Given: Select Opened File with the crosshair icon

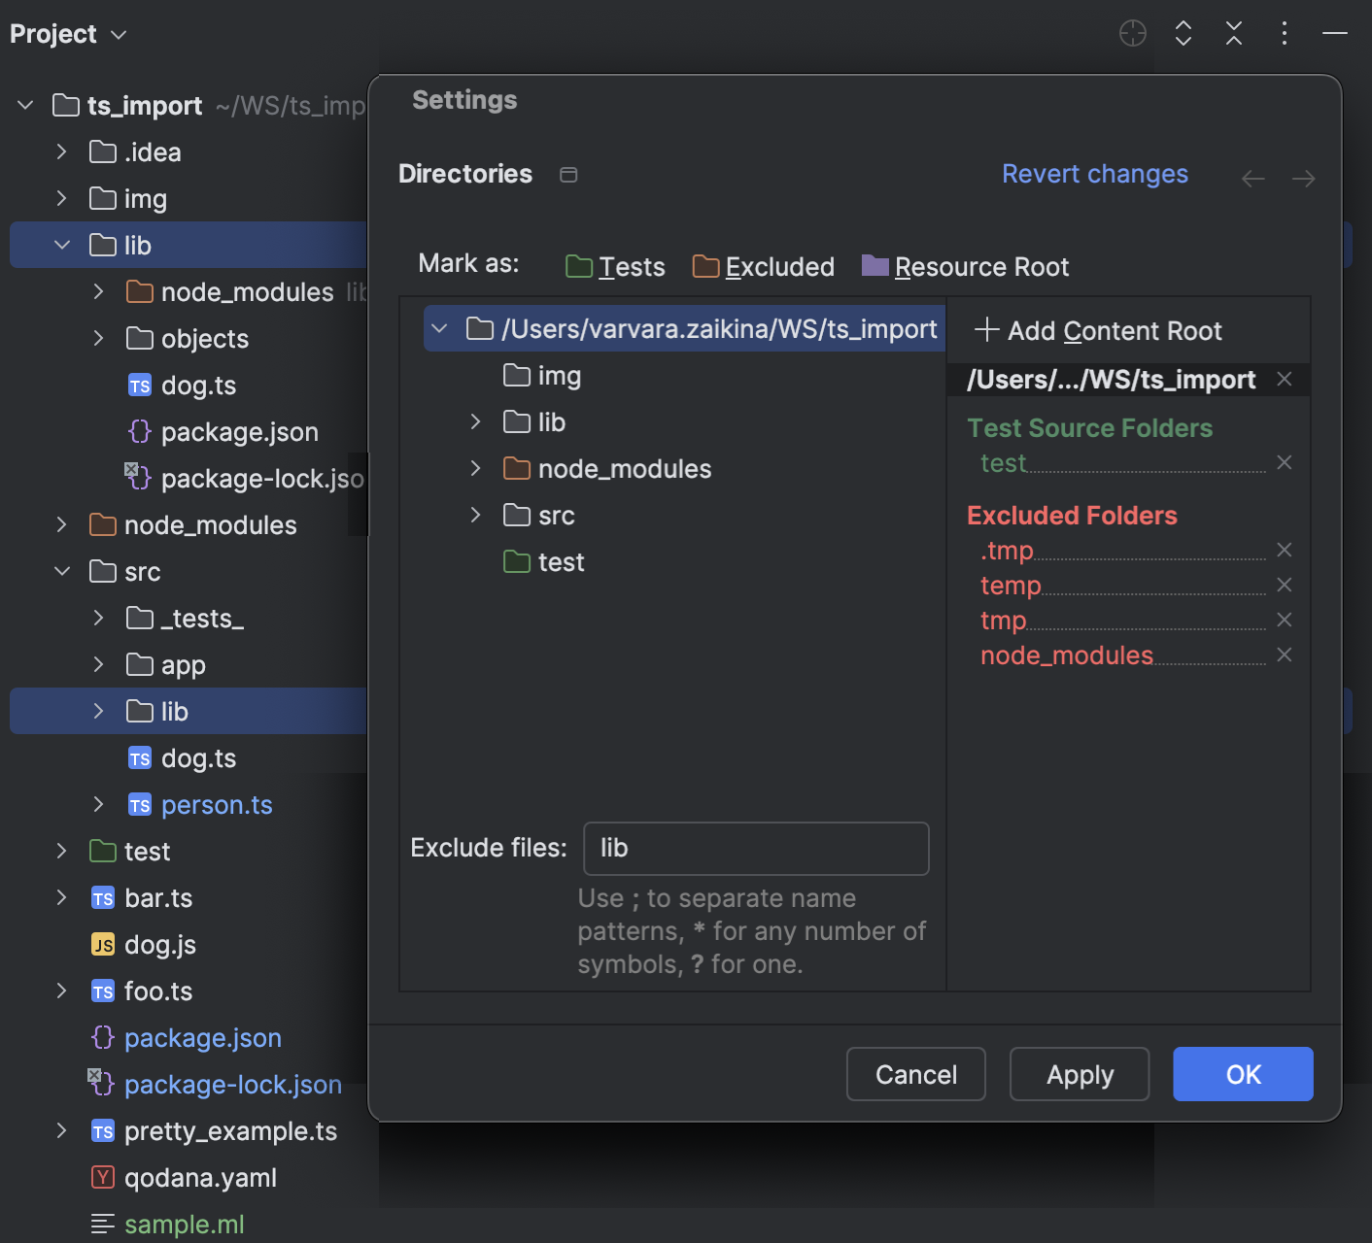Looking at the screenshot, I should click(1133, 33).
